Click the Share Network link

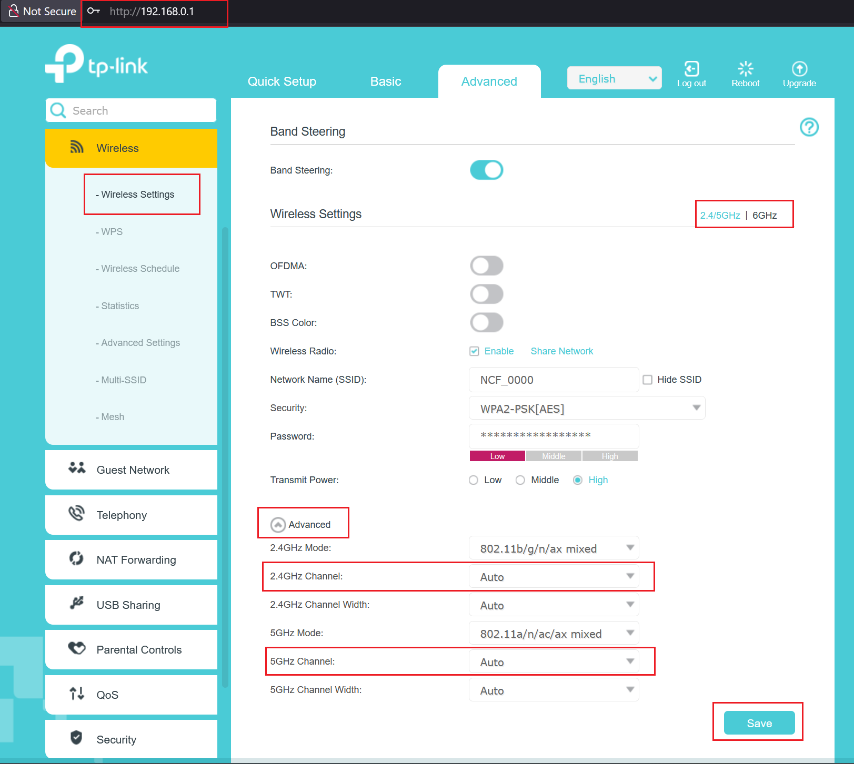561,351
